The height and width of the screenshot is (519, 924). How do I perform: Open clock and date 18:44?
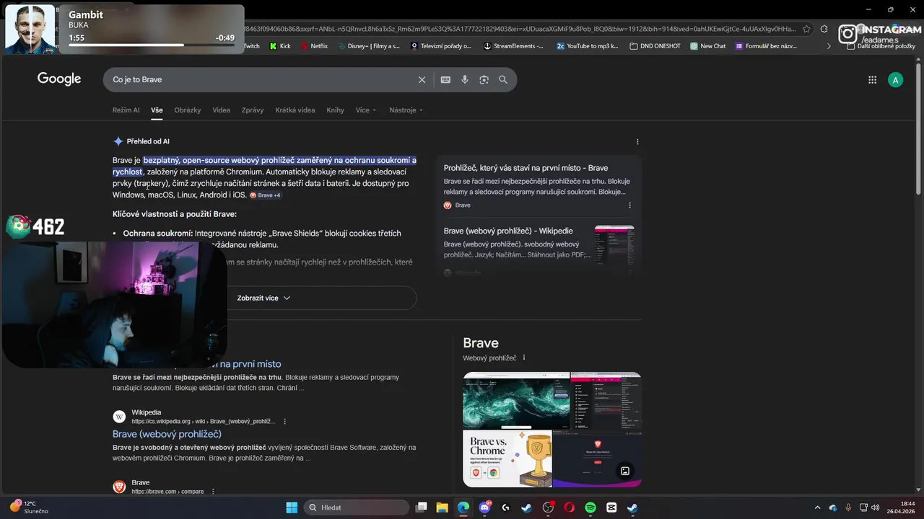pos(902,507)
